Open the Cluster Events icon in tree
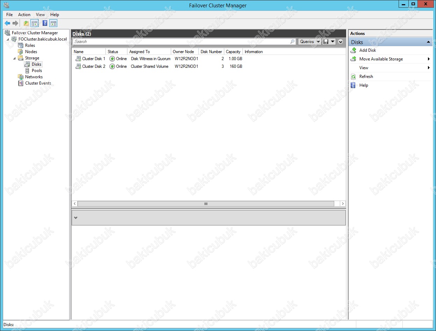 [x=21, y=83]
